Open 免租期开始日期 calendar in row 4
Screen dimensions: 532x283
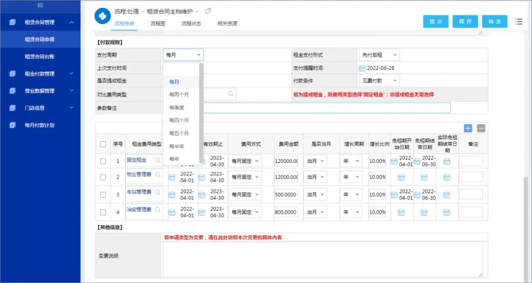(401, 212)
